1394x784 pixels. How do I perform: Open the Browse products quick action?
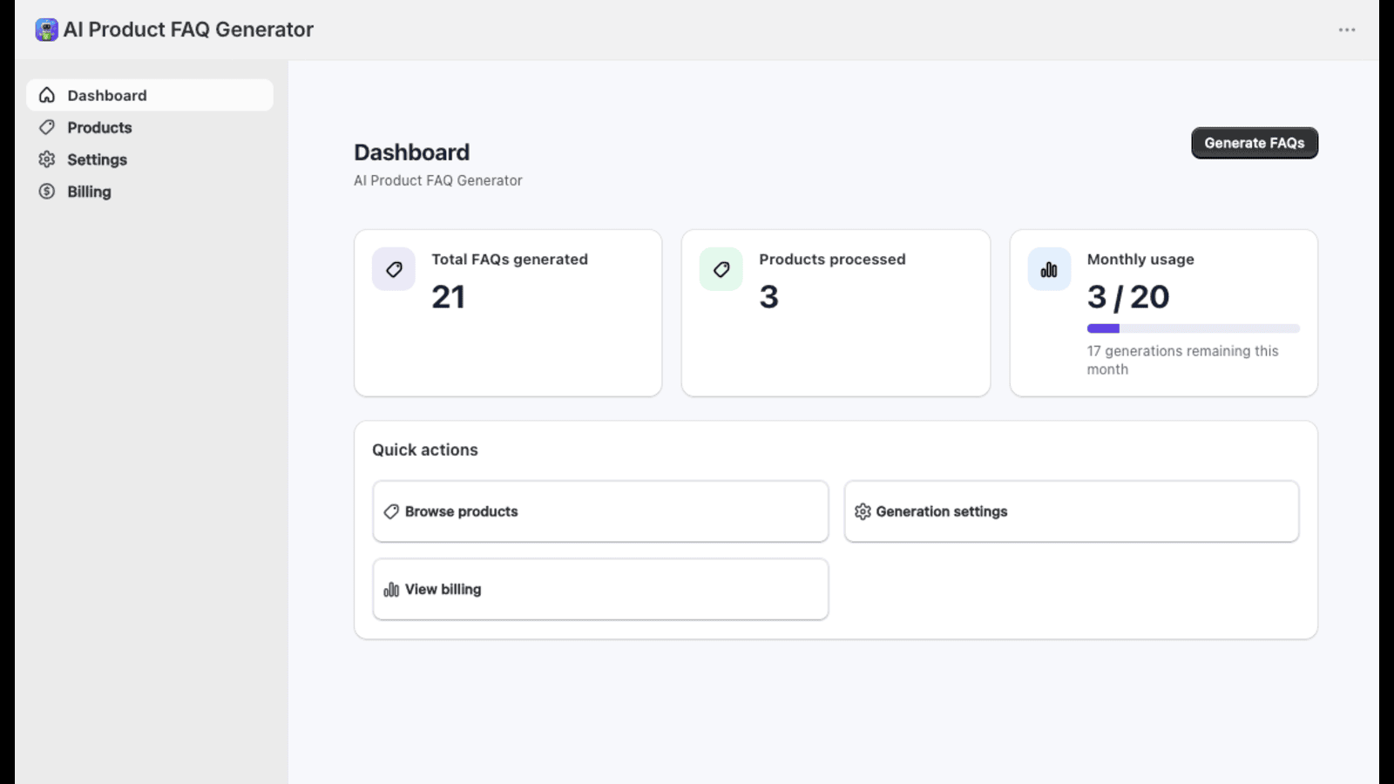point(600,511)
